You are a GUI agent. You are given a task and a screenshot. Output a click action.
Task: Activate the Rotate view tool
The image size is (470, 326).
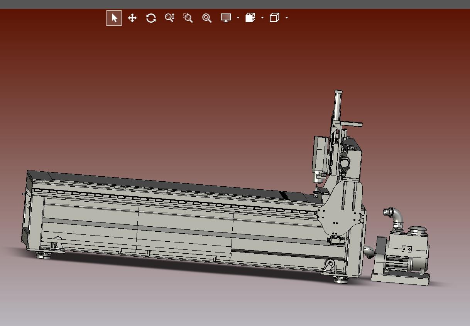pos(151,18)
